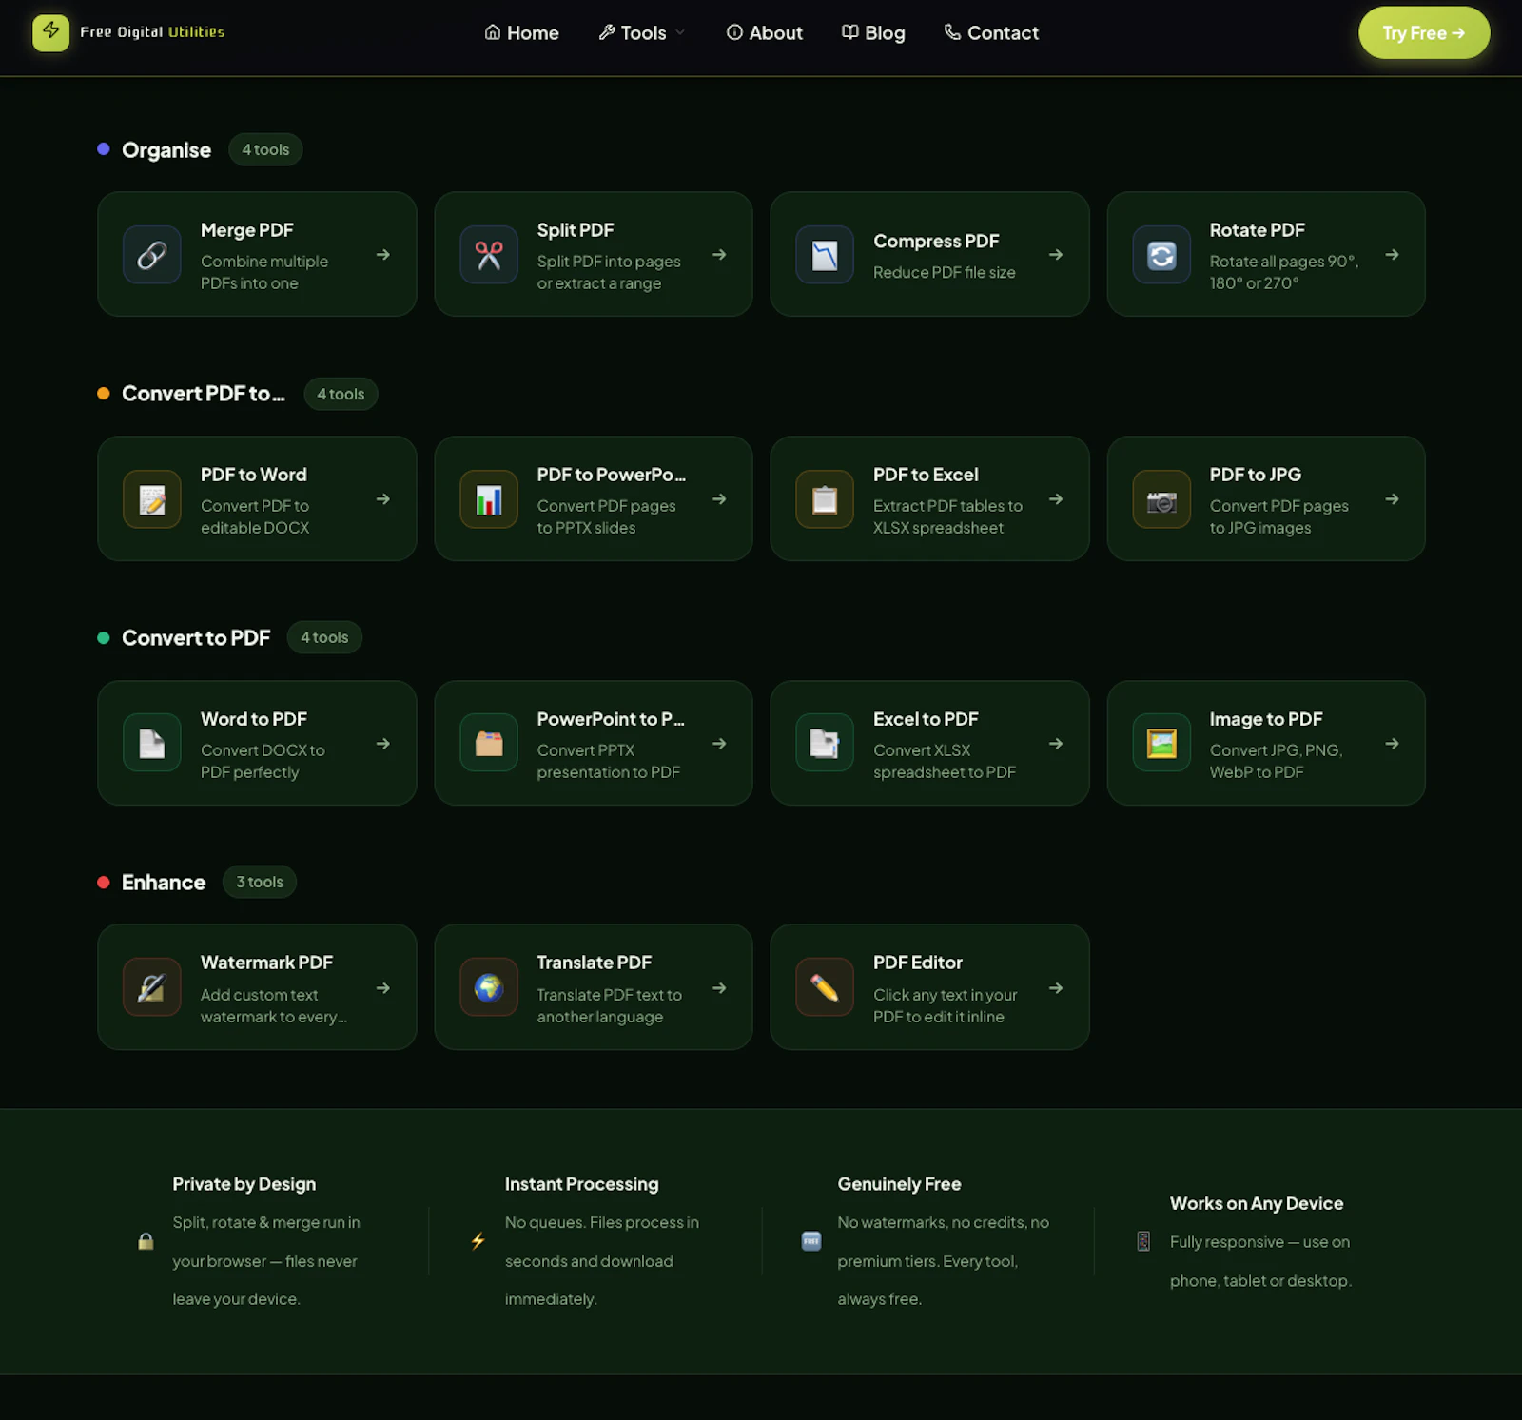1522x1420 pixels.
Task: Open the Compress PDF tool title
Action: 936,242
